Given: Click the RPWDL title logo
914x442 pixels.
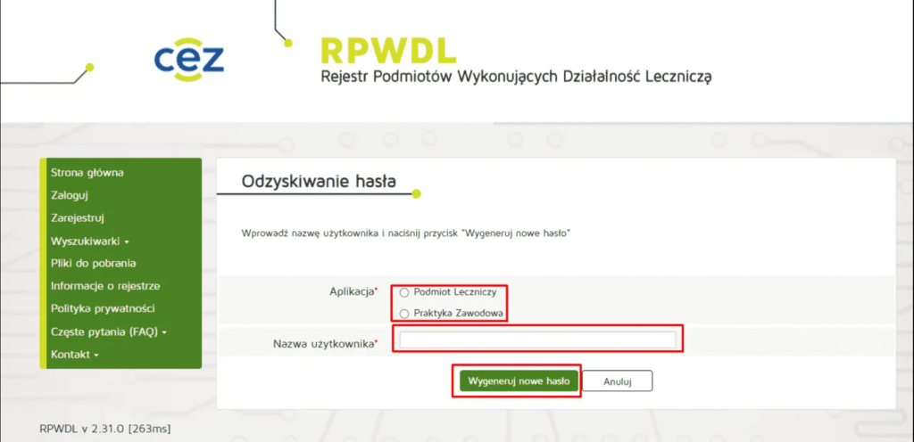Looking at the screenshot, I should (387, 50).
